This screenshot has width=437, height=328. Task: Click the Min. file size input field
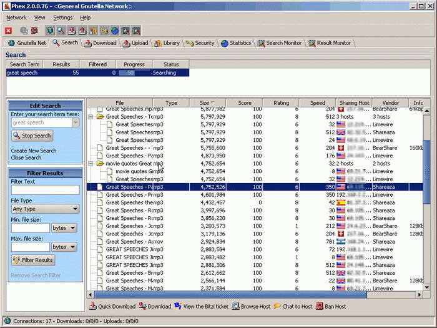click(31, 228)
